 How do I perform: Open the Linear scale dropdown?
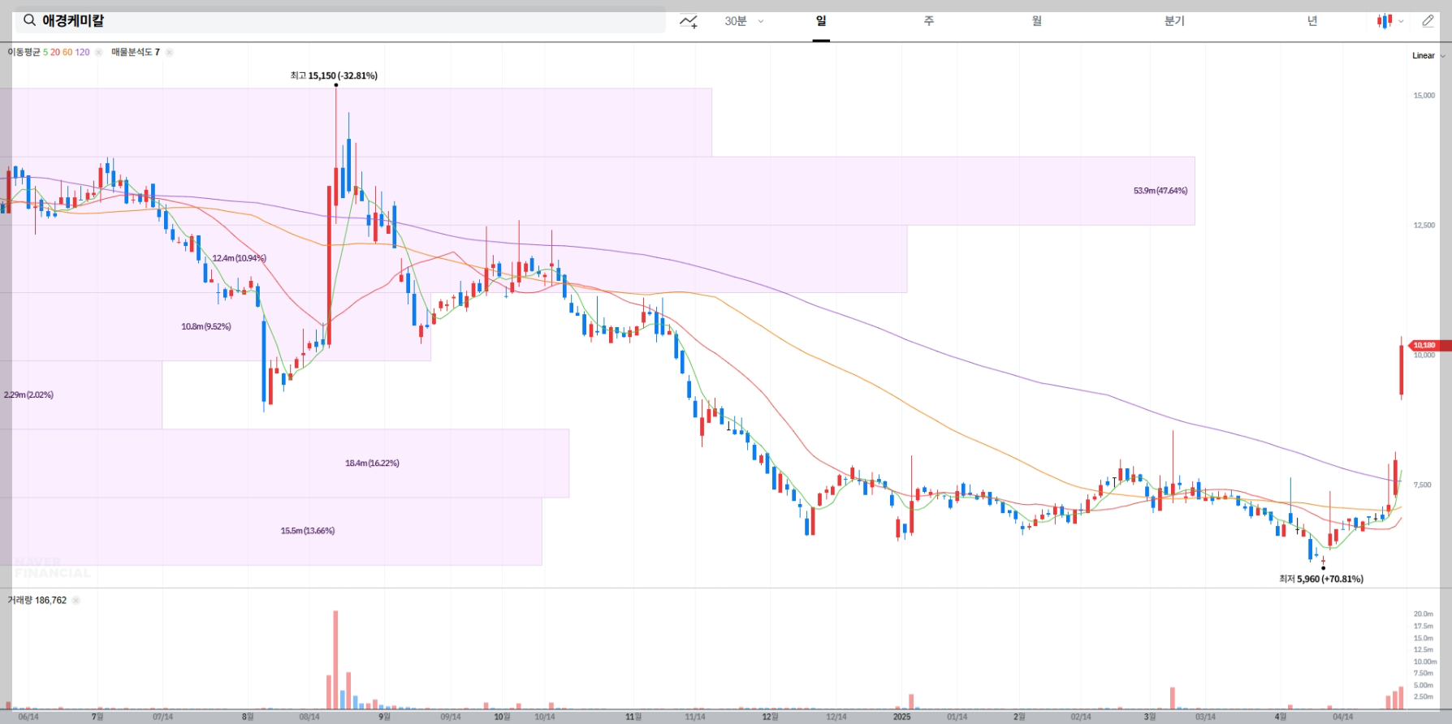tap(1428, 56)
